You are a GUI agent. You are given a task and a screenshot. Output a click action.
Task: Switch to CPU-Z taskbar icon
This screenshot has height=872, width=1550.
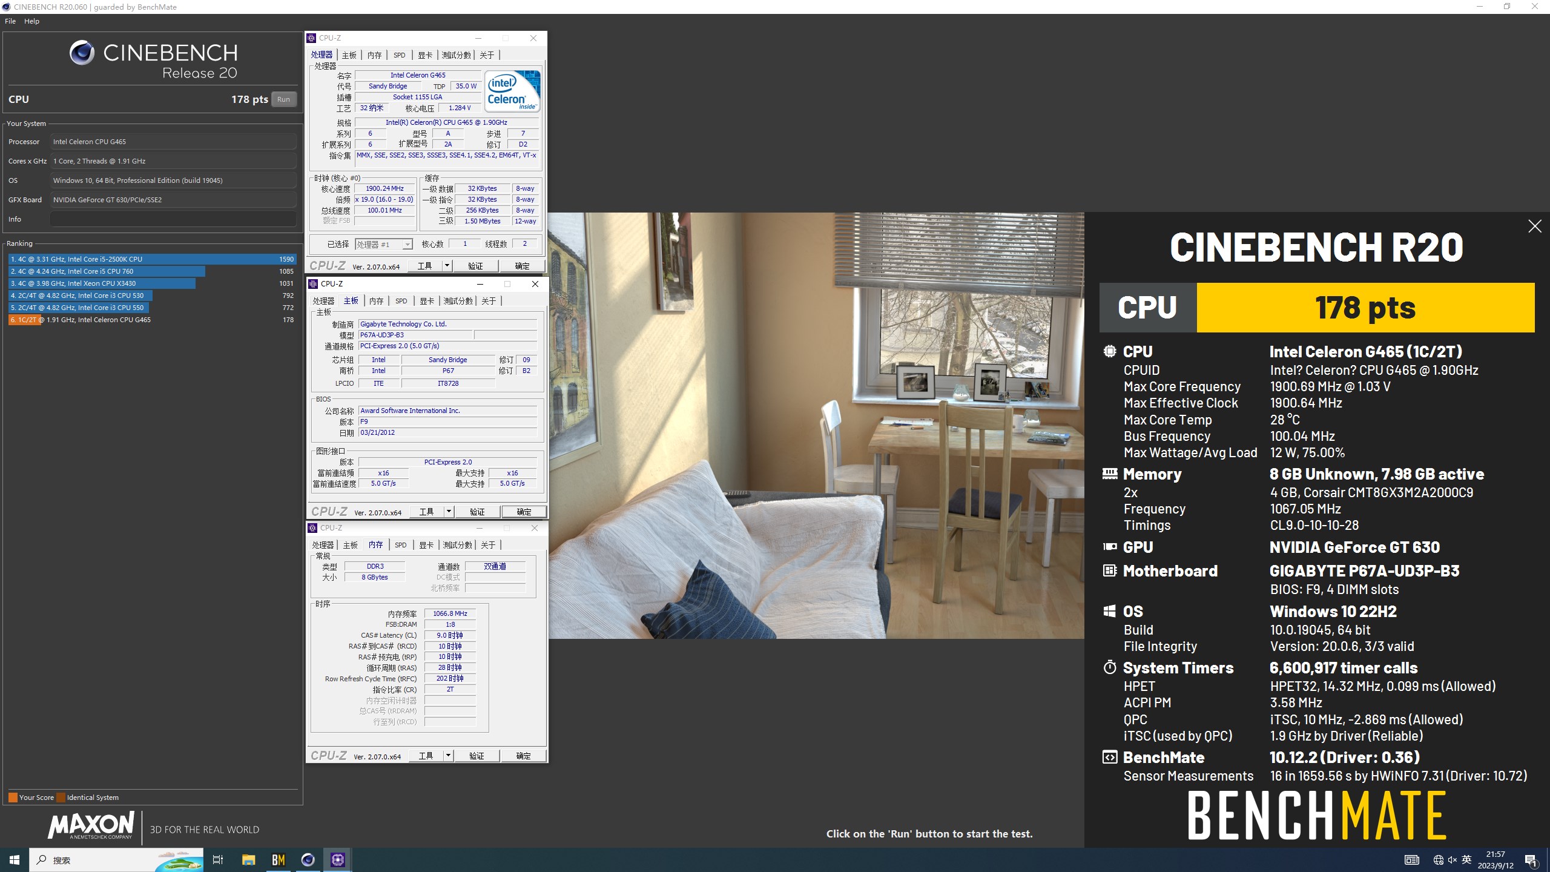[337, 860]
